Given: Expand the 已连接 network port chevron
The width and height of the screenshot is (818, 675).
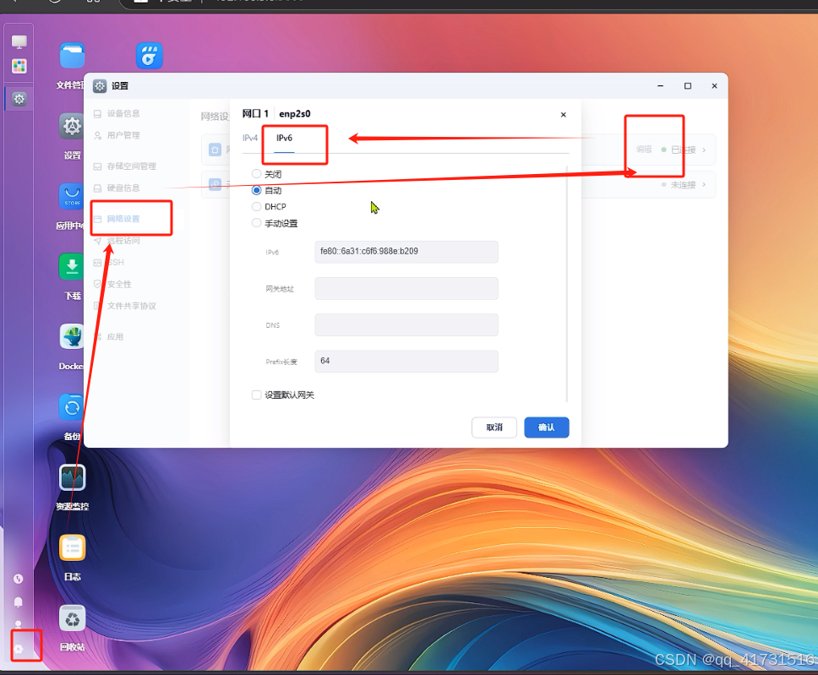Looking at the screenshot, I should 704,150.
